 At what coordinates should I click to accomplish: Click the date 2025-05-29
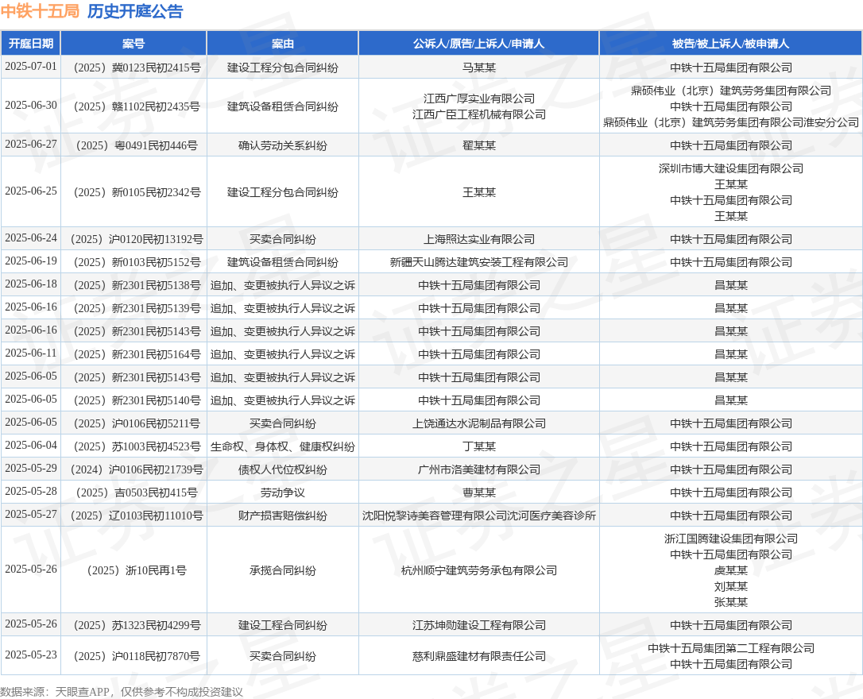point(31,469)
